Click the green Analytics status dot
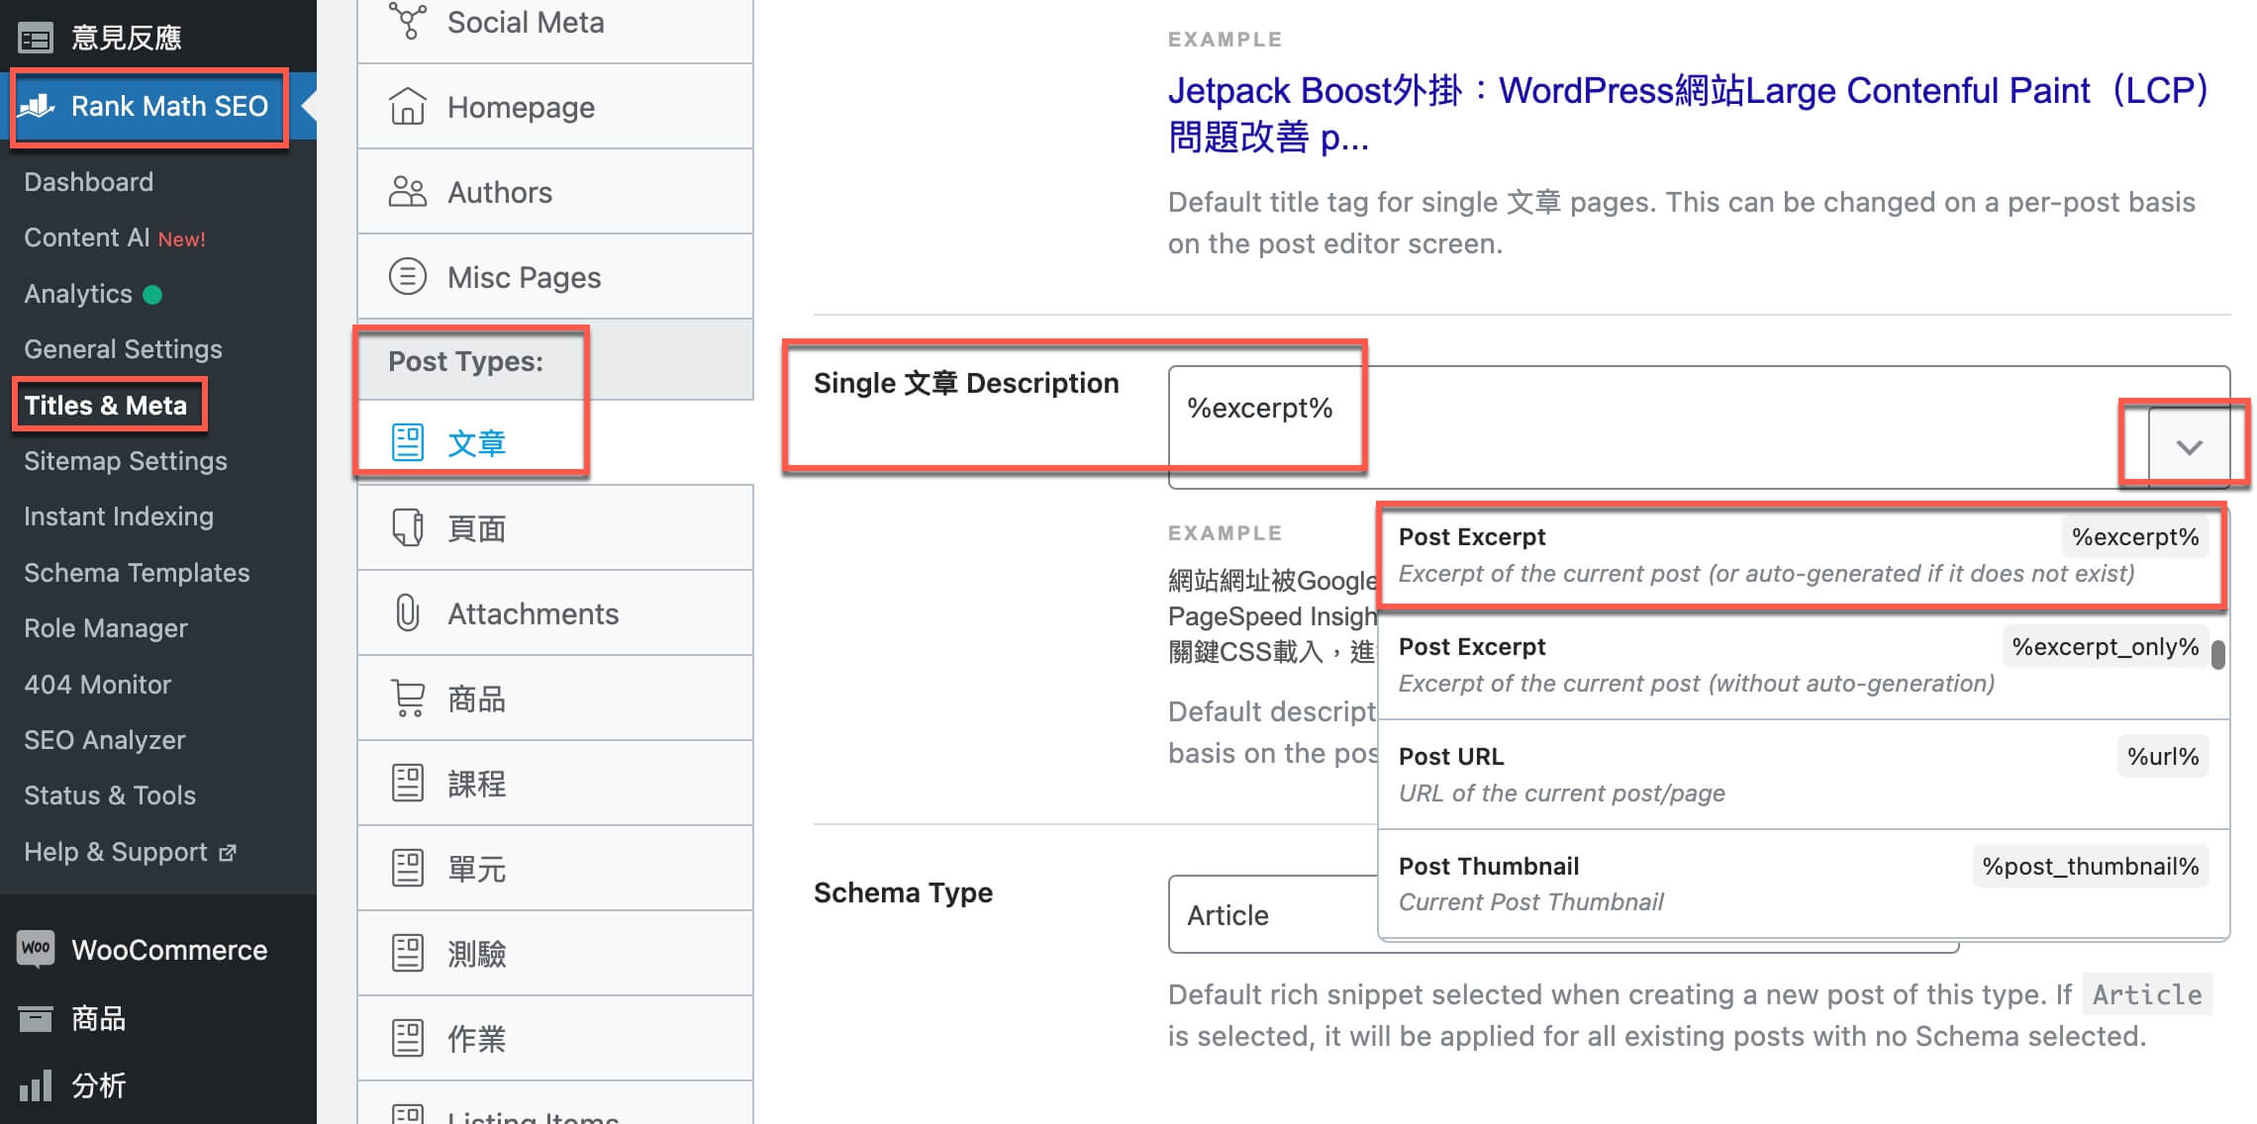2257x1124 pixels. (152, 294)
